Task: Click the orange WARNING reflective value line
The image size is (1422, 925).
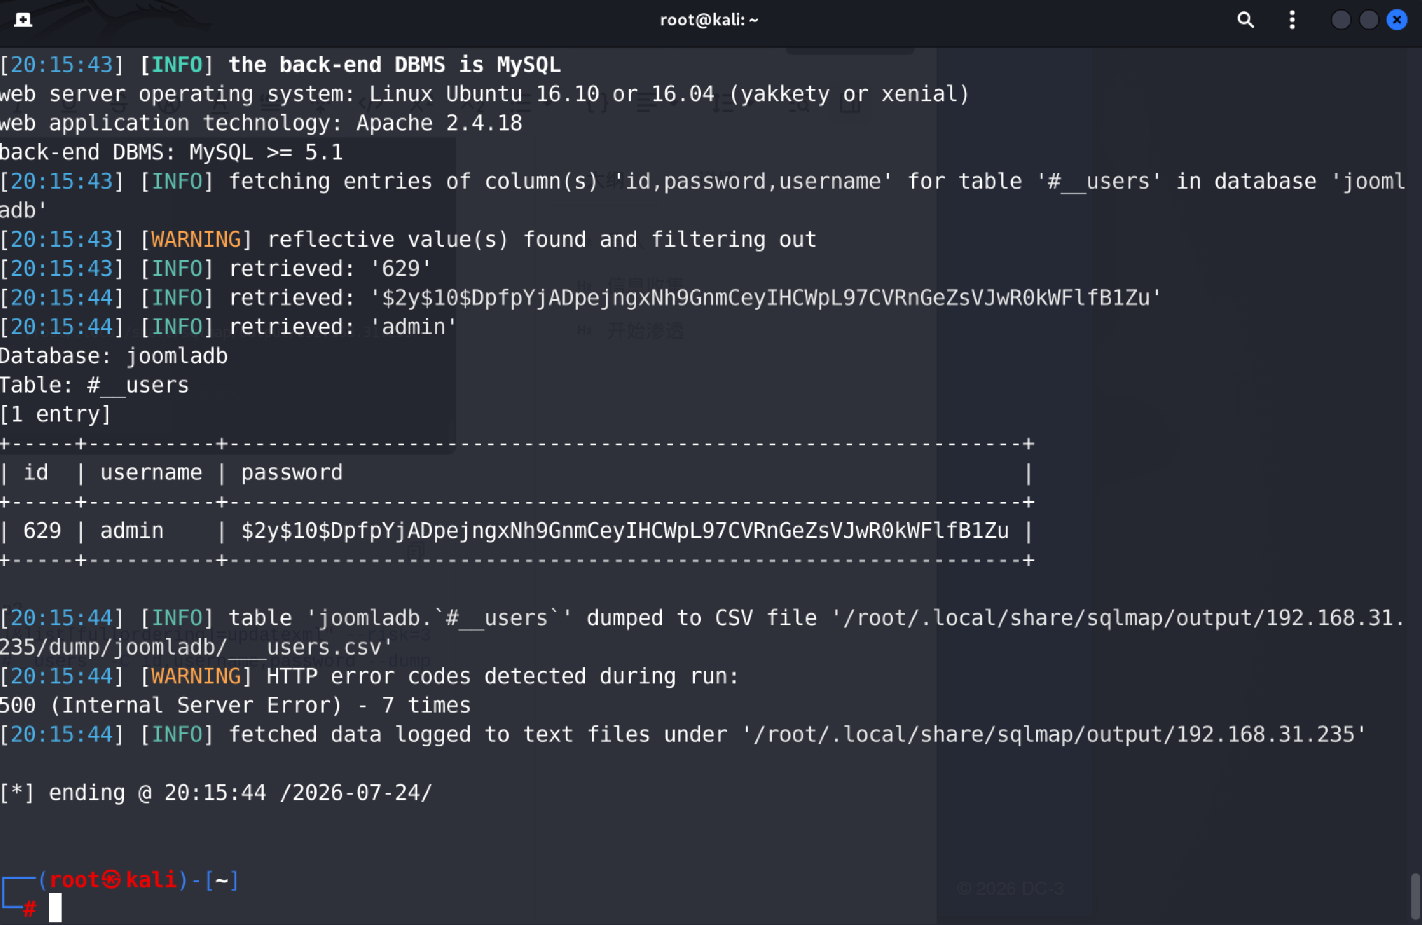Action: tap(408, 240)
